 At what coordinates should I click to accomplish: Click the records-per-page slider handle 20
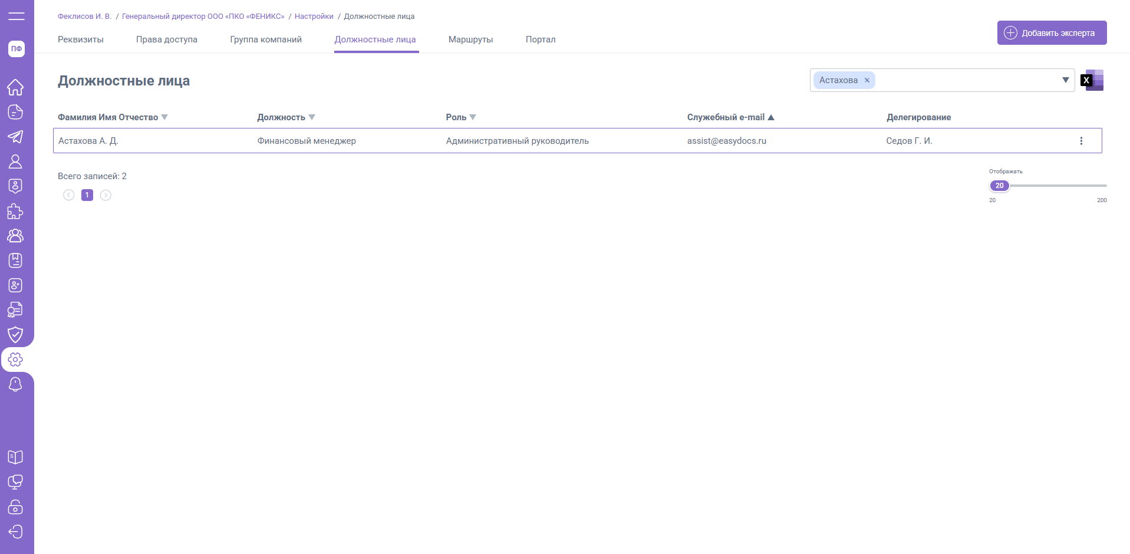coord(999,186)
